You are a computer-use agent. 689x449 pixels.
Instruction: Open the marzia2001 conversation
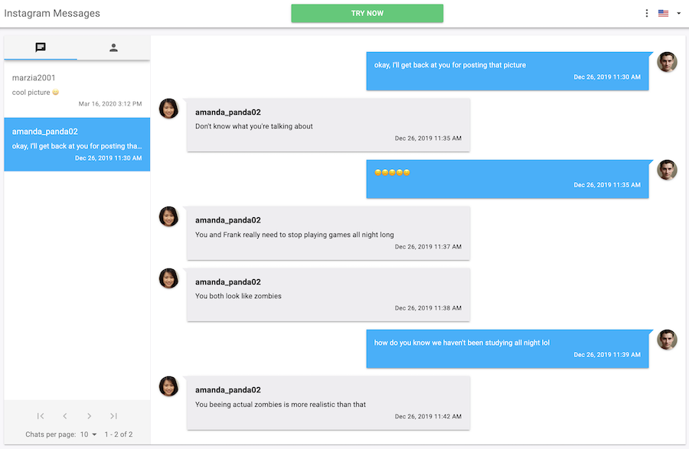(77, 89)
